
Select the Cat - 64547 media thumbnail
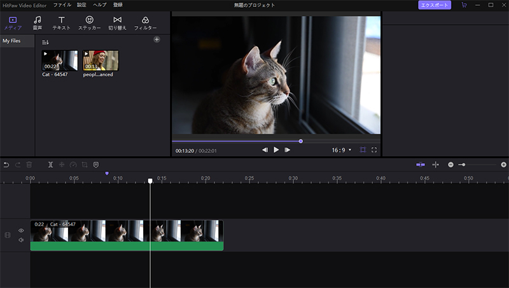click(x=59, y=61)
